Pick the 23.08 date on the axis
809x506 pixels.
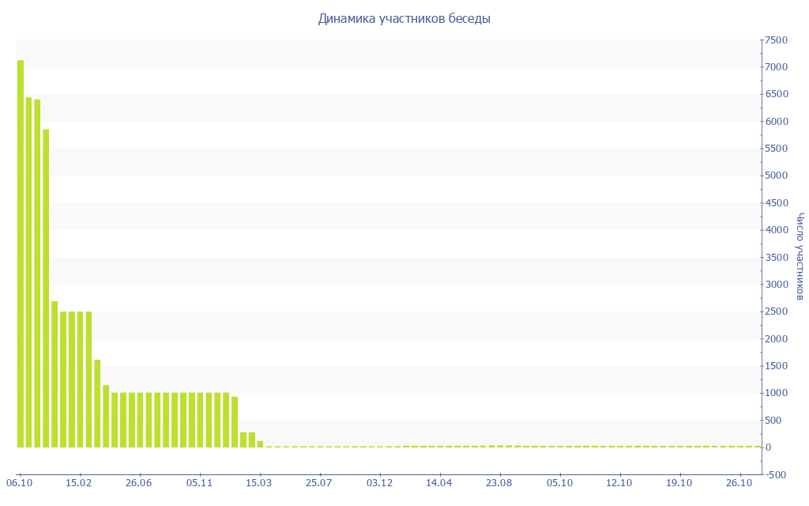tap(499, 482)
